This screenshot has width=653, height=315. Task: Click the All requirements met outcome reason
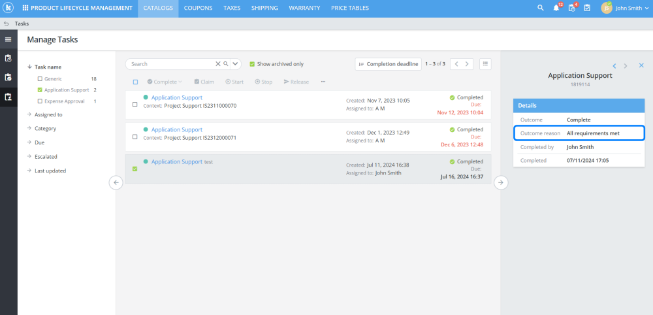point(593,133)
